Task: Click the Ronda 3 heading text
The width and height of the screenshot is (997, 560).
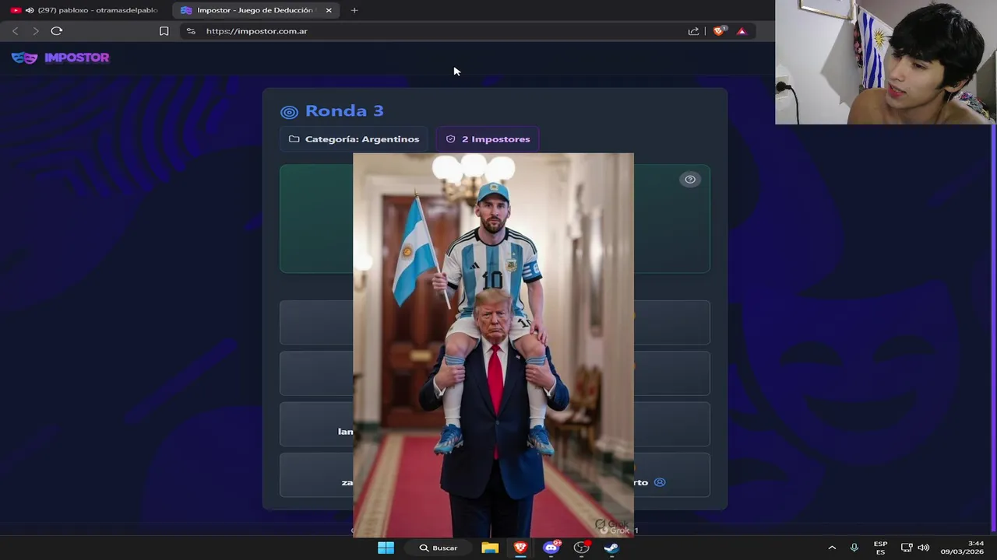Action: pos(344,111)
